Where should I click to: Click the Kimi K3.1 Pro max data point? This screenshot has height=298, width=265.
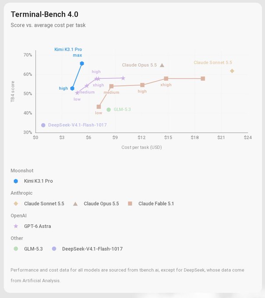click(82, 64)
